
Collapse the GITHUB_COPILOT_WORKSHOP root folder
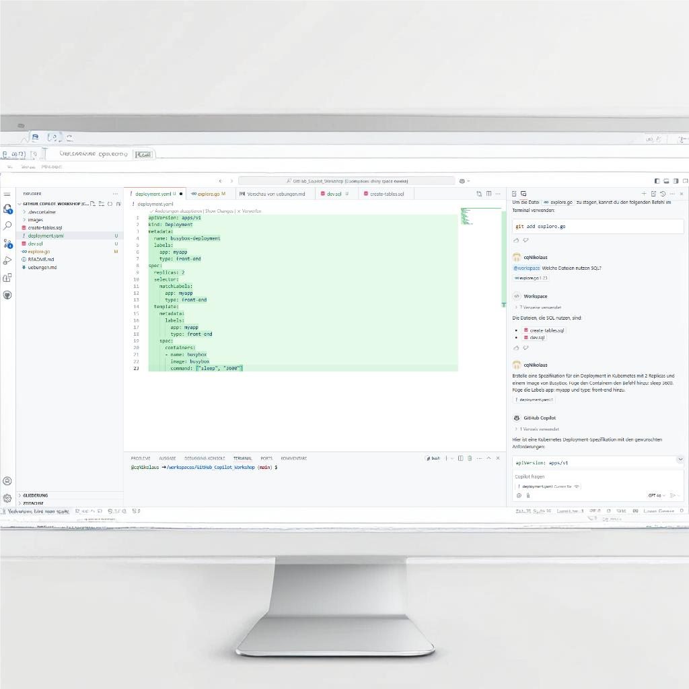click(x=20, y=204)
